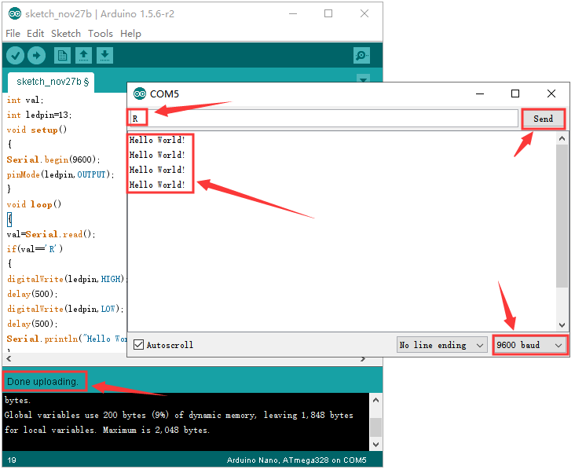The width and height of the screenshot is (575, 473).
Task: Open the 9600 baud dropdown
Action: [x=530, y=345]
